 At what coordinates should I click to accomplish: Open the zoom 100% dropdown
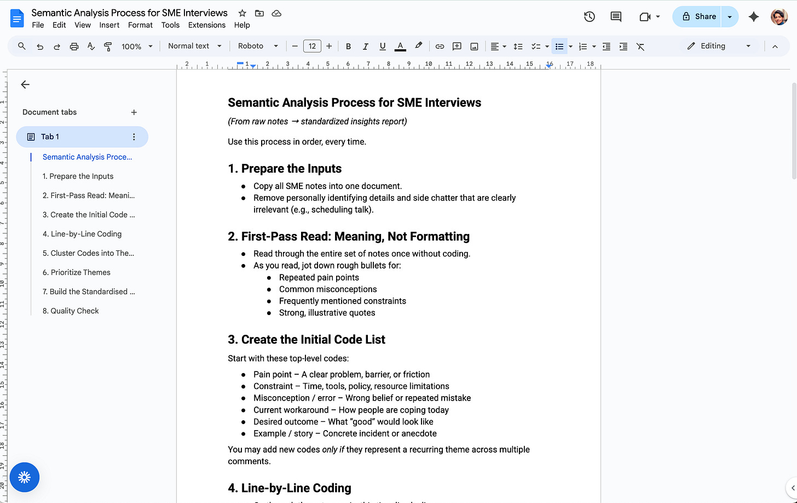coord(137,47)
